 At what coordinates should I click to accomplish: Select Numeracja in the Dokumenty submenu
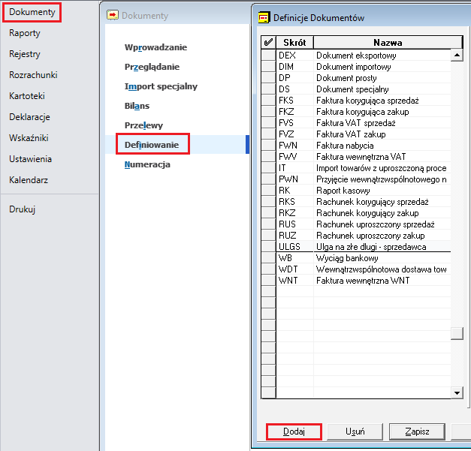click(147, 164)
